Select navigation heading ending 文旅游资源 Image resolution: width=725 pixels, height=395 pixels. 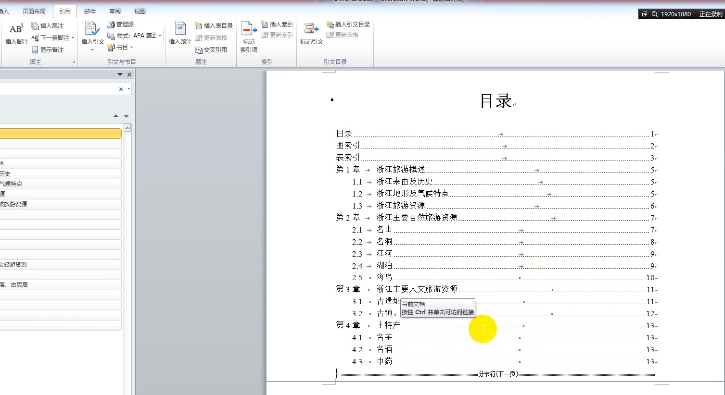pos(61,265)
